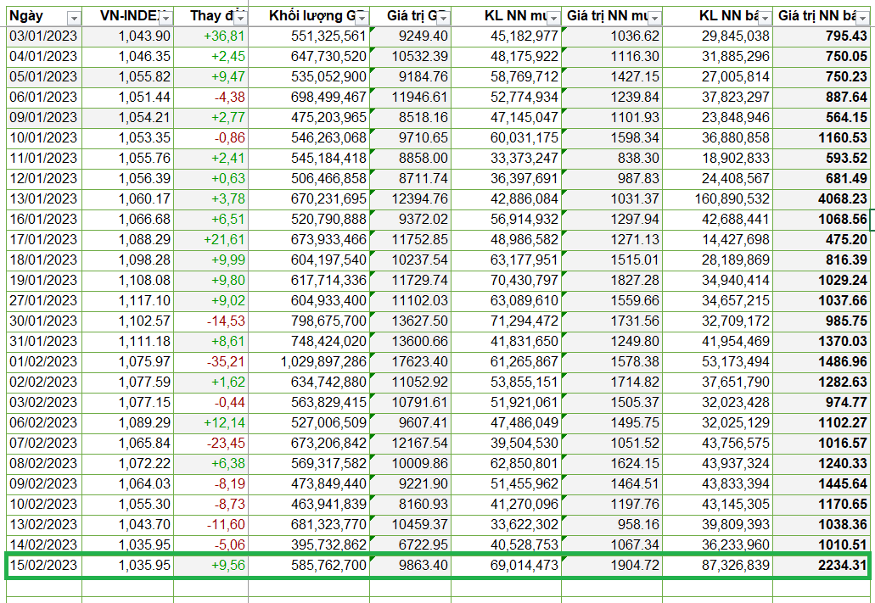Select trading value 9249.40
Viewport: 875px width, 603px height.
[410, 36]
